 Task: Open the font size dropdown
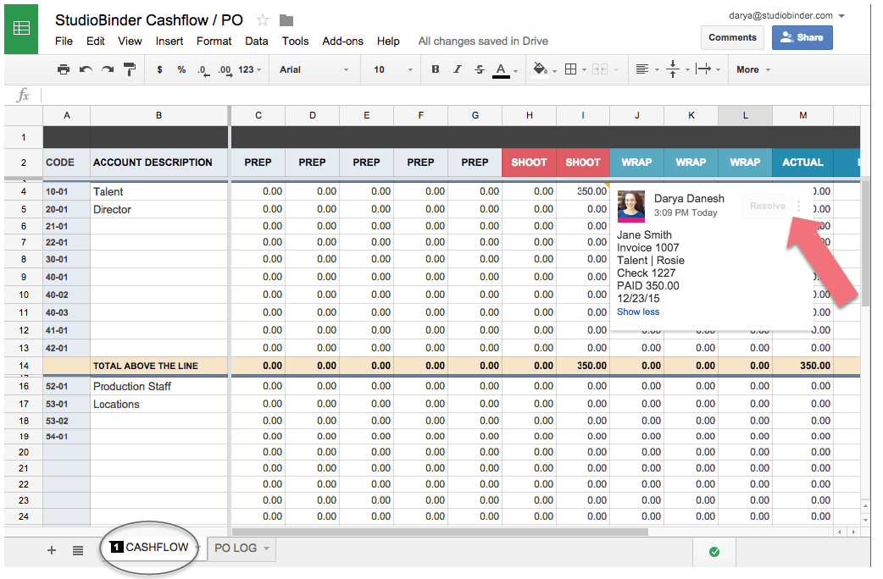388,69
